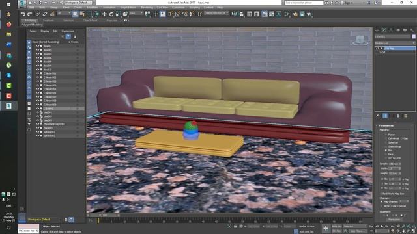This screenshot has height=234, width=417.
Task: Open the Customize menu in Scene Explorer
Action: pyautogui.click(x=68, y=31)
